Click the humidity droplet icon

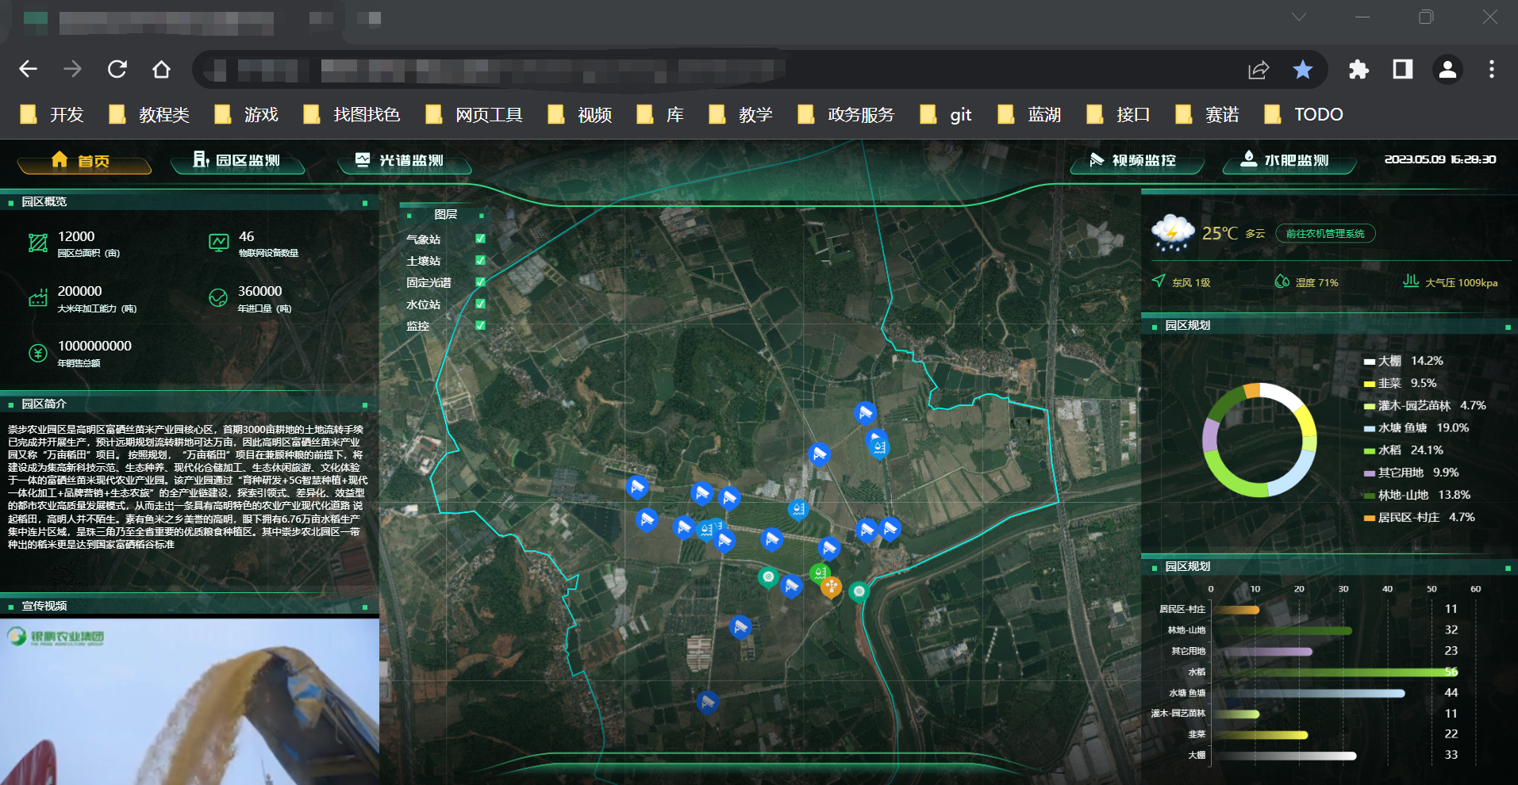click(x=1282, y=281)
